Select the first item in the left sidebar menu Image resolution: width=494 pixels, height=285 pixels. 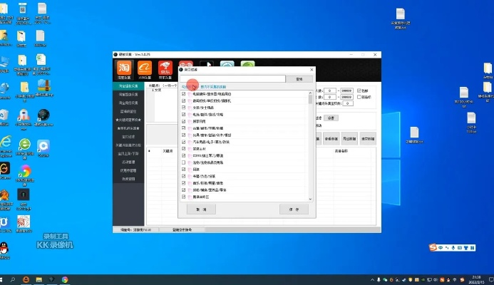tap(129, 85)
